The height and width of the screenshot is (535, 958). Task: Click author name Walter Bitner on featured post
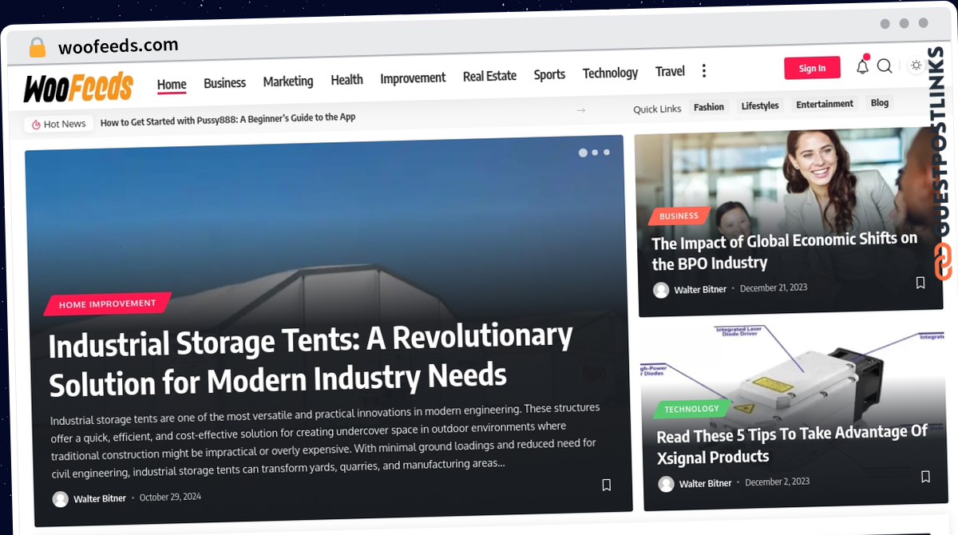click(100, 498)
